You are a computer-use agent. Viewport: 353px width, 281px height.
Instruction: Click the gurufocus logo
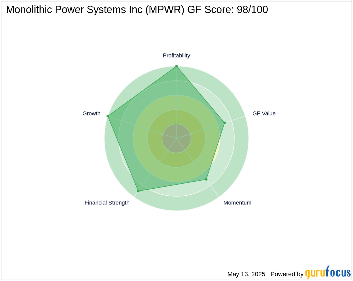pos(328,272)
